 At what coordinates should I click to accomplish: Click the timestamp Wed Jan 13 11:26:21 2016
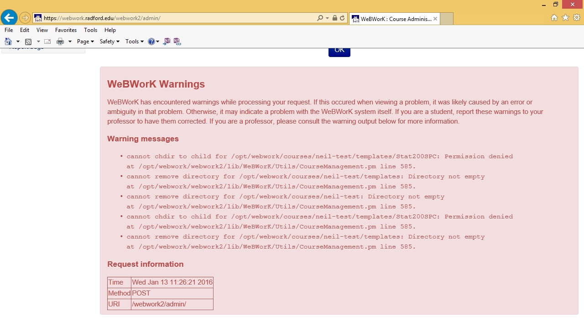(172, 282)
